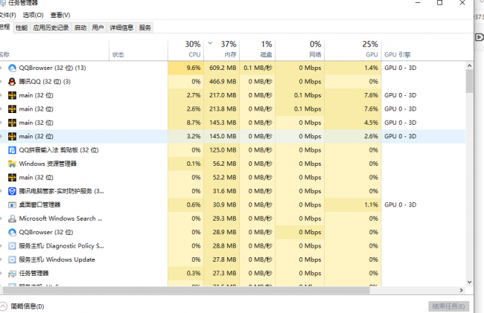Image resolution: width=484 pixels, height=313 pixels.
Task: Switch to the 性能 tab
Action: [x=22, y=28]
